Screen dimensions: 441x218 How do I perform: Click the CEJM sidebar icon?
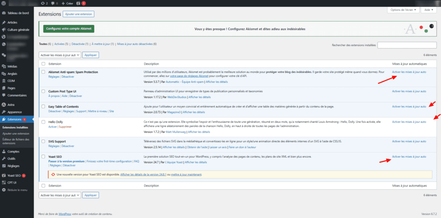pos(3,81)
